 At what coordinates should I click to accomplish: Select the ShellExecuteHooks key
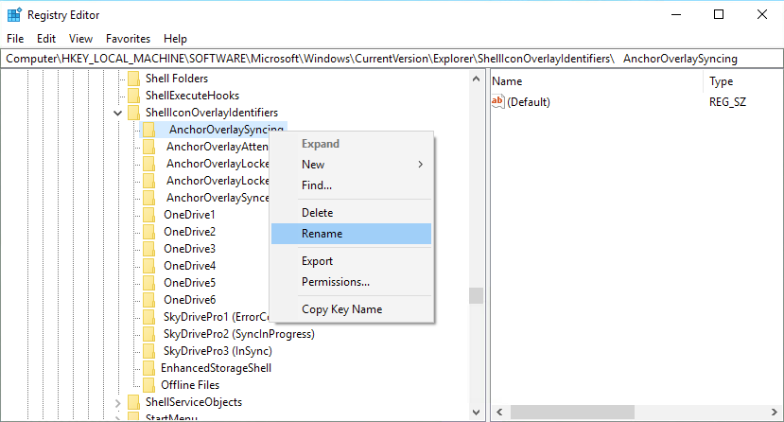coord(192,96)
